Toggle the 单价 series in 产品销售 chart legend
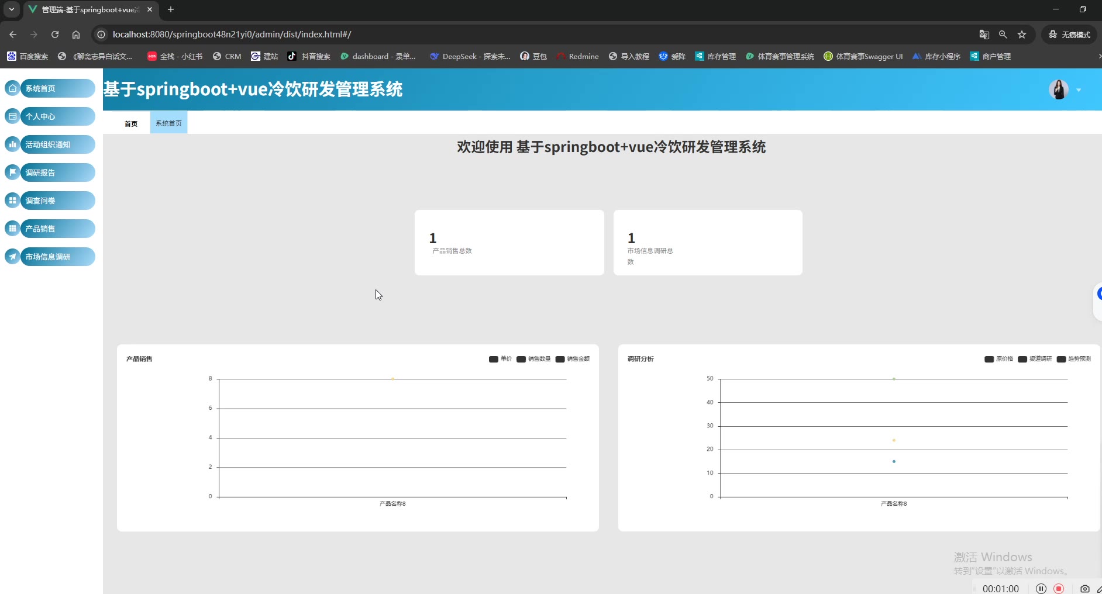The width and height of the screenshot is (1102, 594). [x=500, y=359]
